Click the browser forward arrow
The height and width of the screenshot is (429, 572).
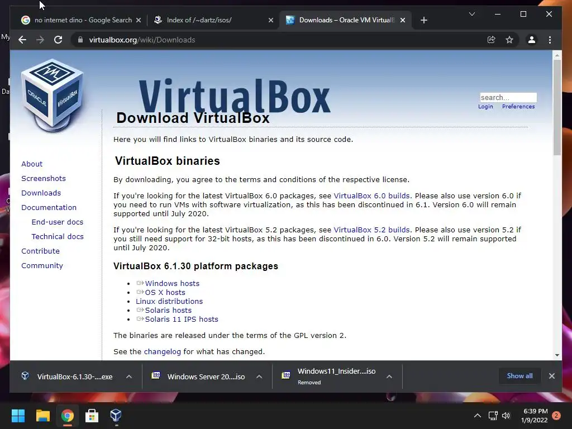point(40,40)
